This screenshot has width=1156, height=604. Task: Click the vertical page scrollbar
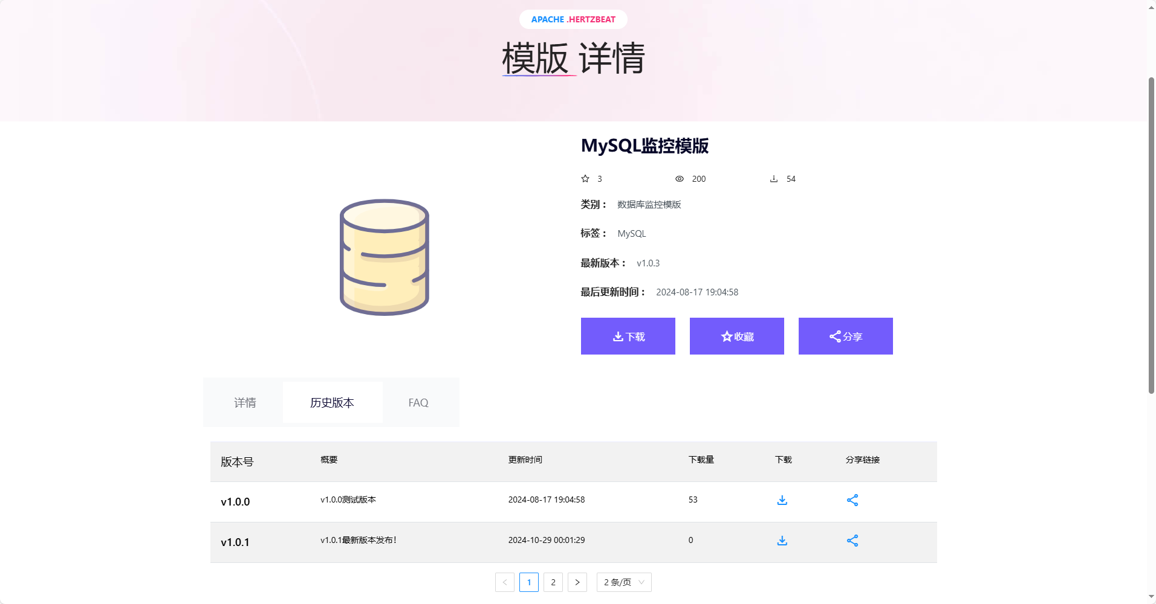coord(1151,236)
